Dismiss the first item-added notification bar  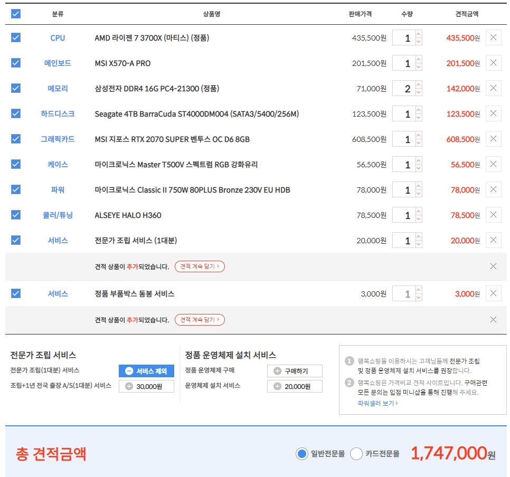click(x=493, y=266)
